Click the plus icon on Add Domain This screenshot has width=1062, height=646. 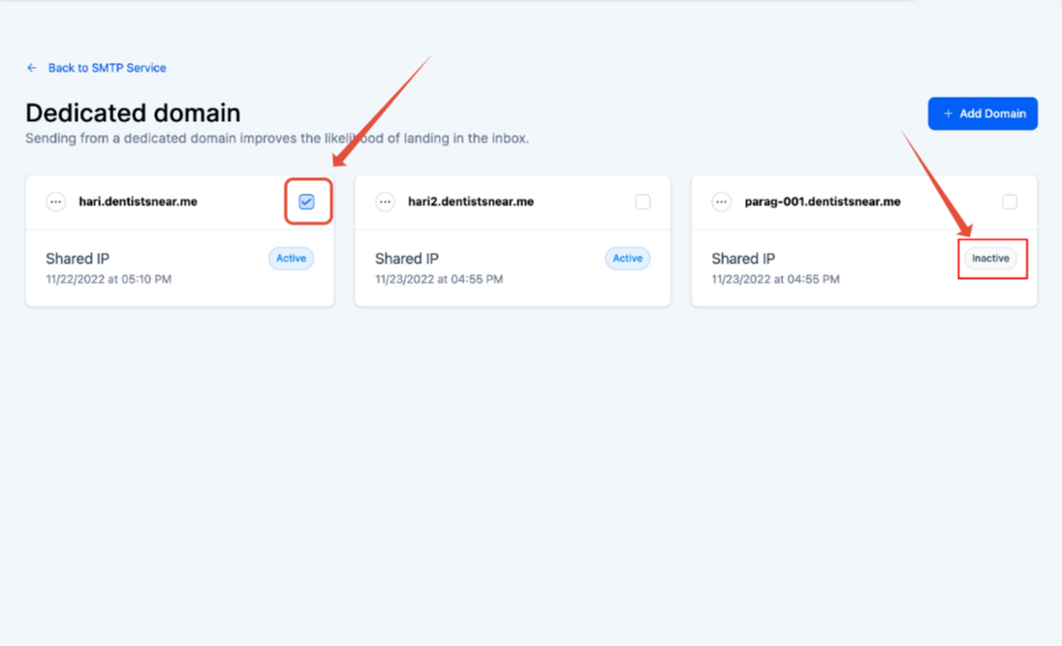point(948,114)
